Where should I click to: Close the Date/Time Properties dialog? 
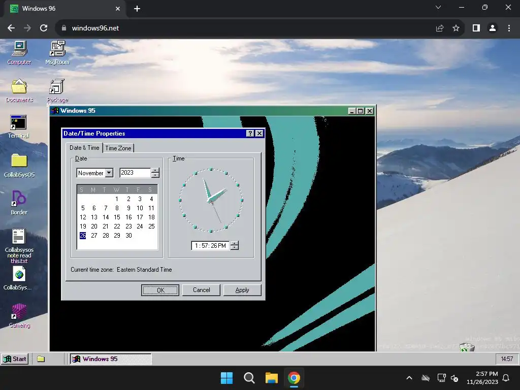[259, 134]
